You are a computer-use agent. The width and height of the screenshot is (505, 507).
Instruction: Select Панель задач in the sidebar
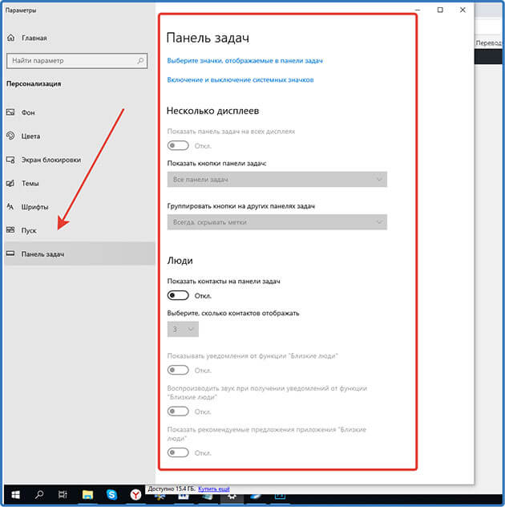coord(79,253)
